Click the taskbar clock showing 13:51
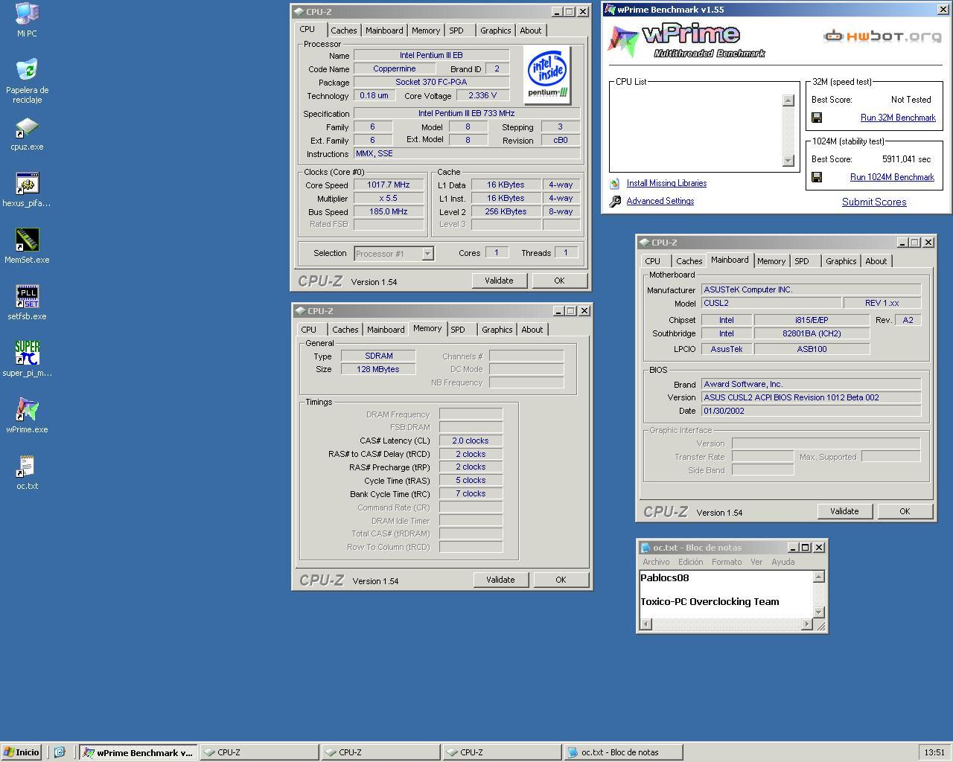This screenshot has width=953, height=762. [934, 752]
